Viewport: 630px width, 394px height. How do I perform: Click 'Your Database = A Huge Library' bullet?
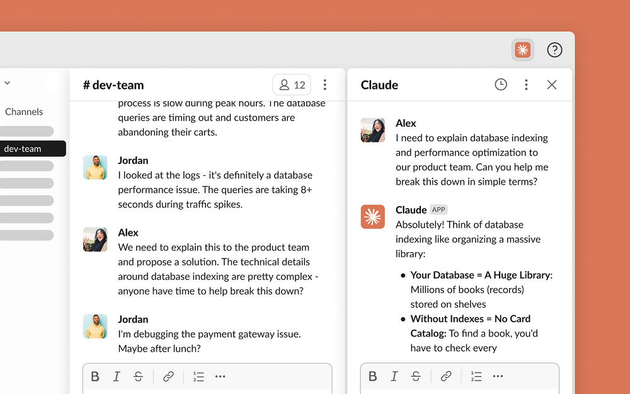pos(481,275)
